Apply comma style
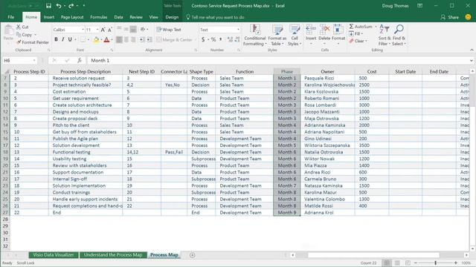 pos(220,39)
